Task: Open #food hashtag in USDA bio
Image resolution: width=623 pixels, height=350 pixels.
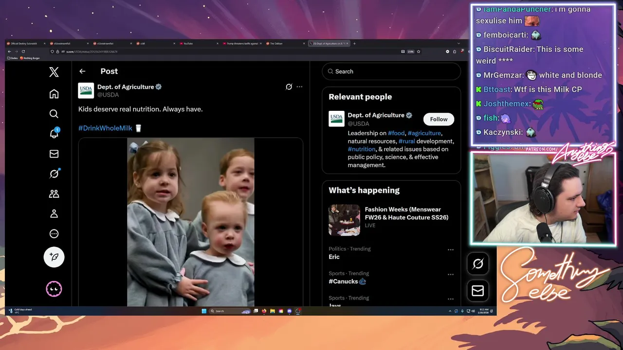Action: 396,133
